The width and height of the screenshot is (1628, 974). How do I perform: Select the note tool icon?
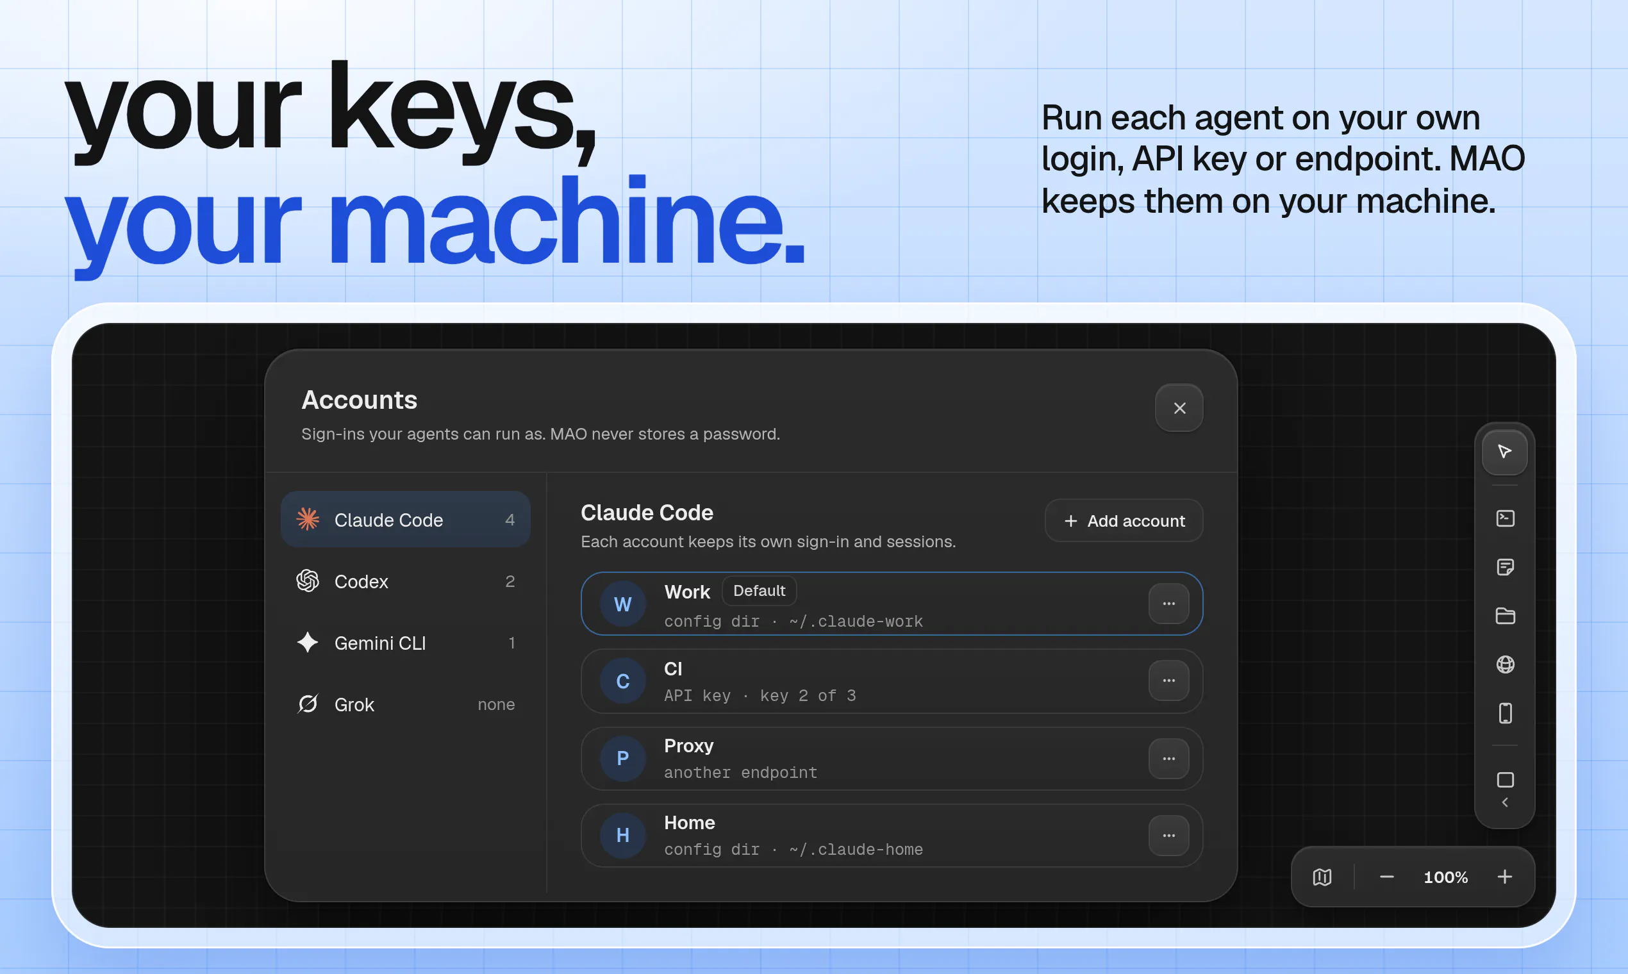(1505, 567)
